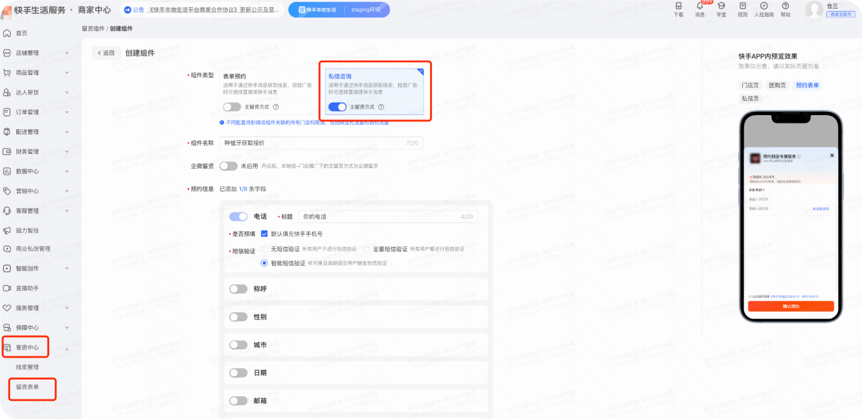The height and width of the screenshot is (419, 862).
Task: Click the 返回 back button
Action: pyautogui.click(x=106, y=53)
